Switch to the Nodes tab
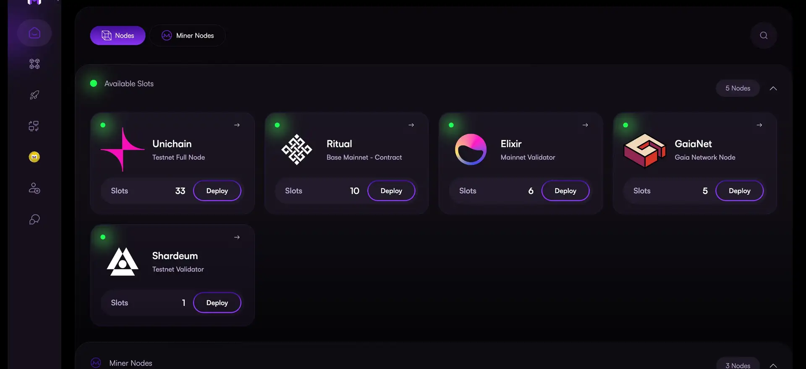The height and width of the screenshot is (369, 806). [x=118, y=36]
